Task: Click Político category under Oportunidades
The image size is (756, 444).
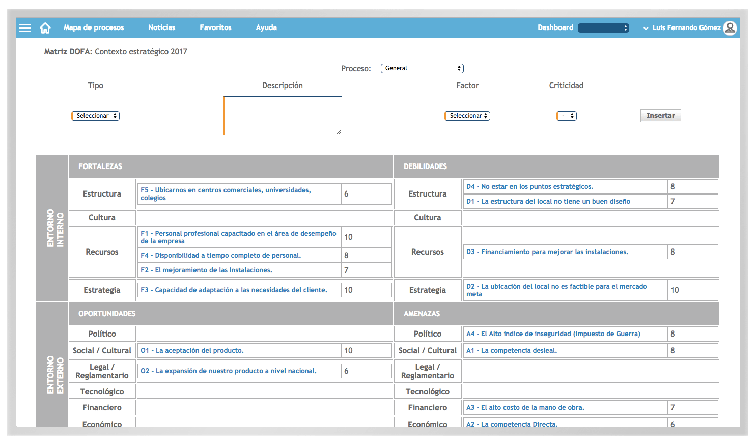Action: point(102,334)
